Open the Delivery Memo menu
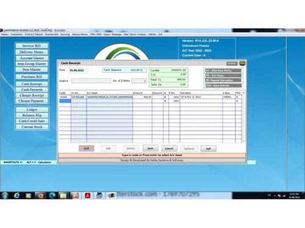305x228 pixels. tap(80, 35)
